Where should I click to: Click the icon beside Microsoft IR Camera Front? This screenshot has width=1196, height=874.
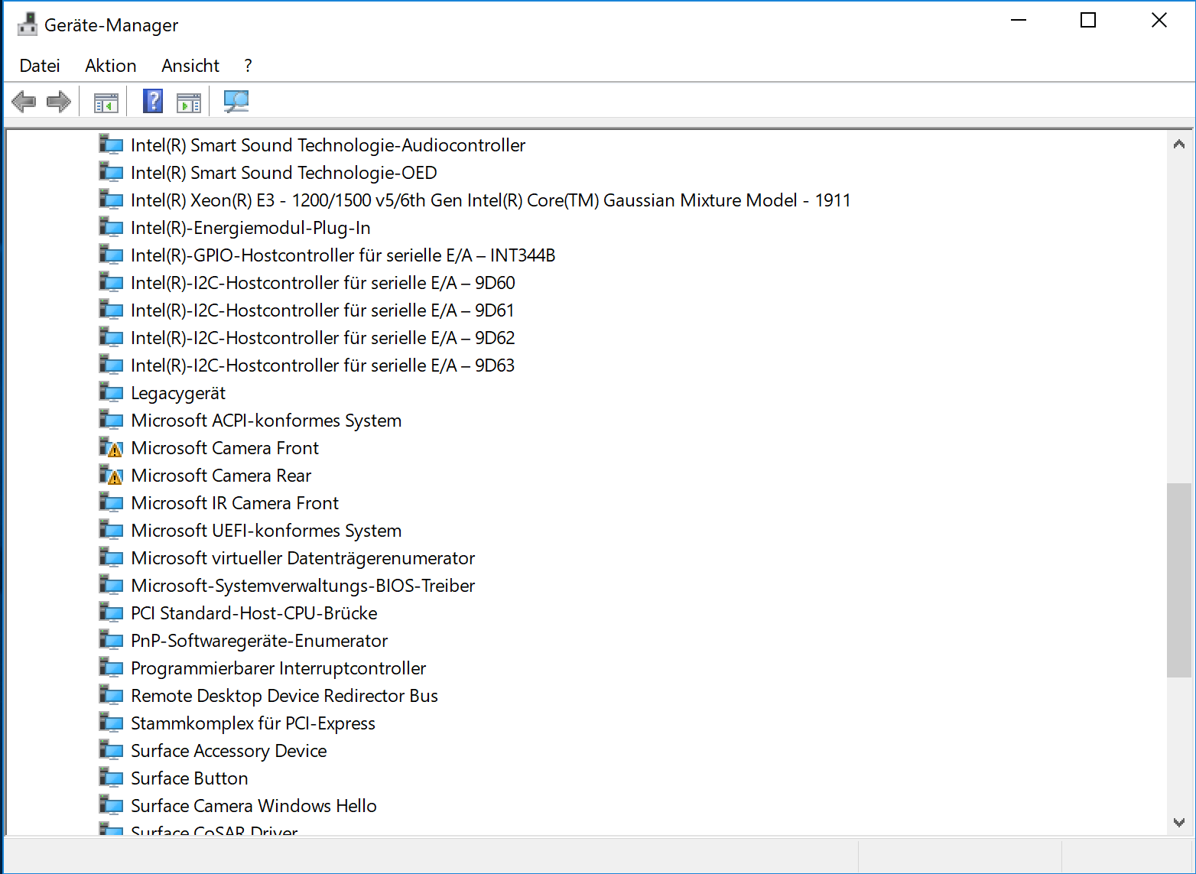coord(111,502)
